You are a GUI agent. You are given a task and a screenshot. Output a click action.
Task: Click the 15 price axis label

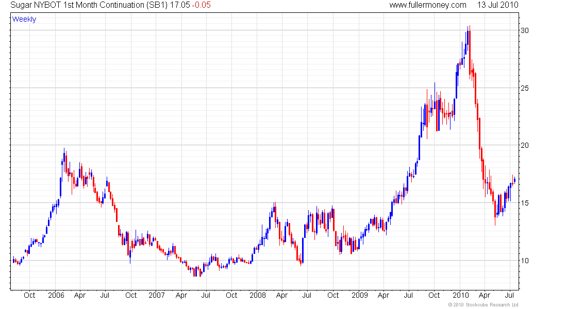click(524, 203)
